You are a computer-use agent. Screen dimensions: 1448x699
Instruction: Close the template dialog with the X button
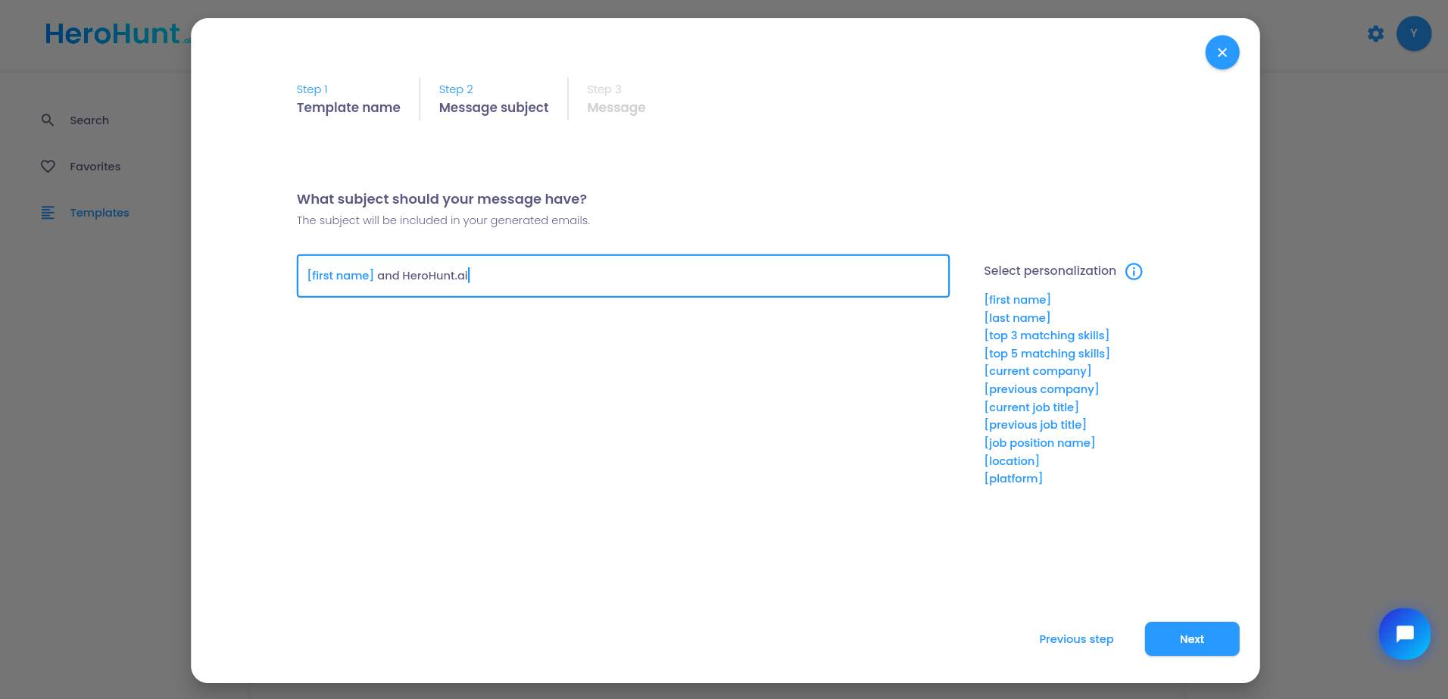1222,52
